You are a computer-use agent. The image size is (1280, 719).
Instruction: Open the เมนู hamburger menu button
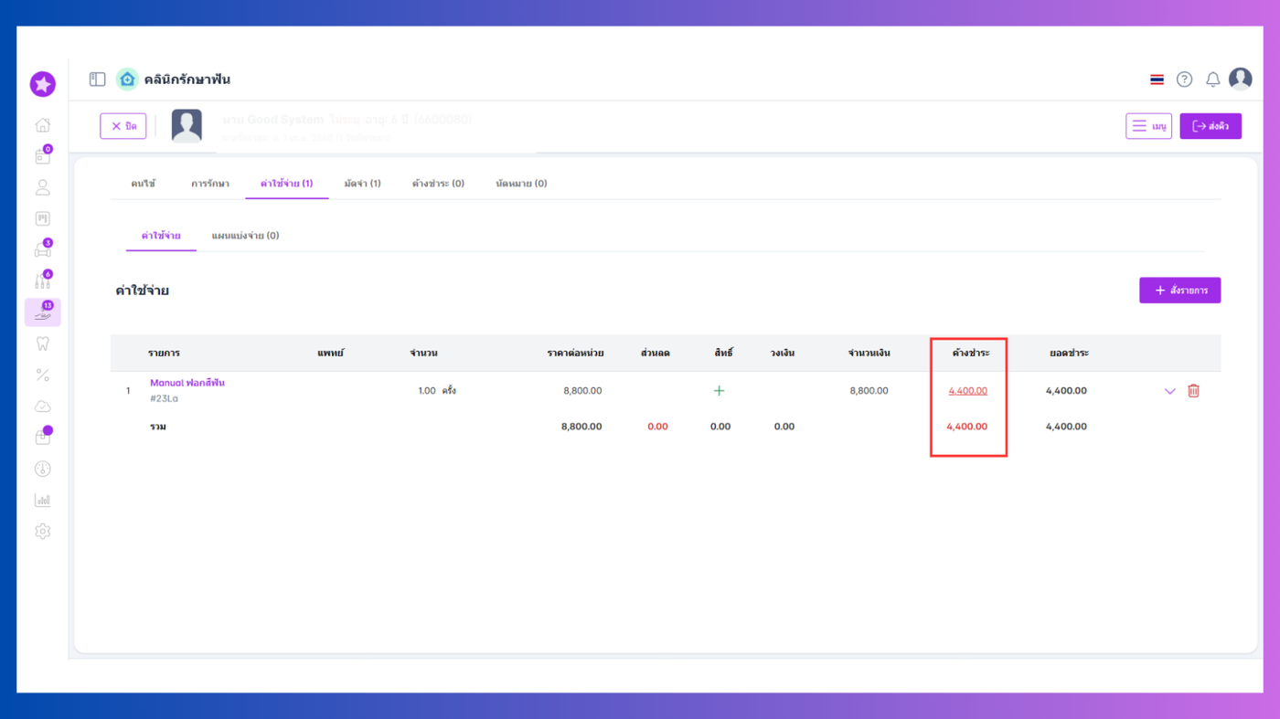coord(1148,126)
